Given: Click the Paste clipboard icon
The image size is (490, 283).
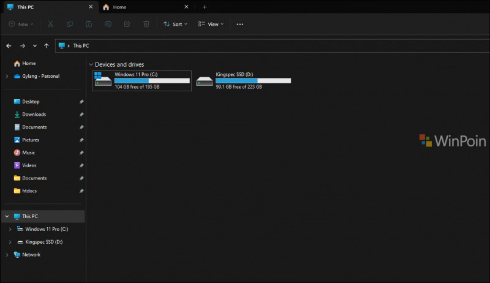Looking at the screenshot, I should [89, 24].
